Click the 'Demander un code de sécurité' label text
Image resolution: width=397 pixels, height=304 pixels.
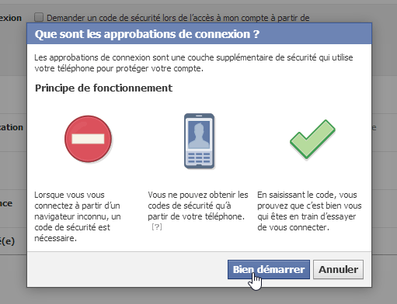[178, 18]
